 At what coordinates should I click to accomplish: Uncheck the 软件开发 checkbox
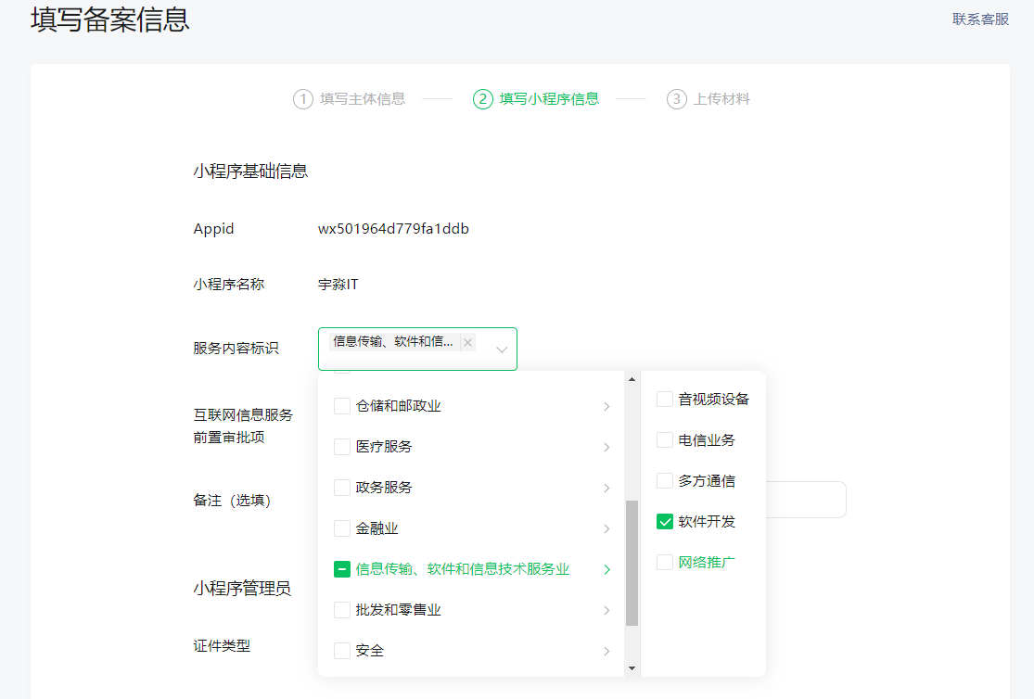tap(665, 522)
